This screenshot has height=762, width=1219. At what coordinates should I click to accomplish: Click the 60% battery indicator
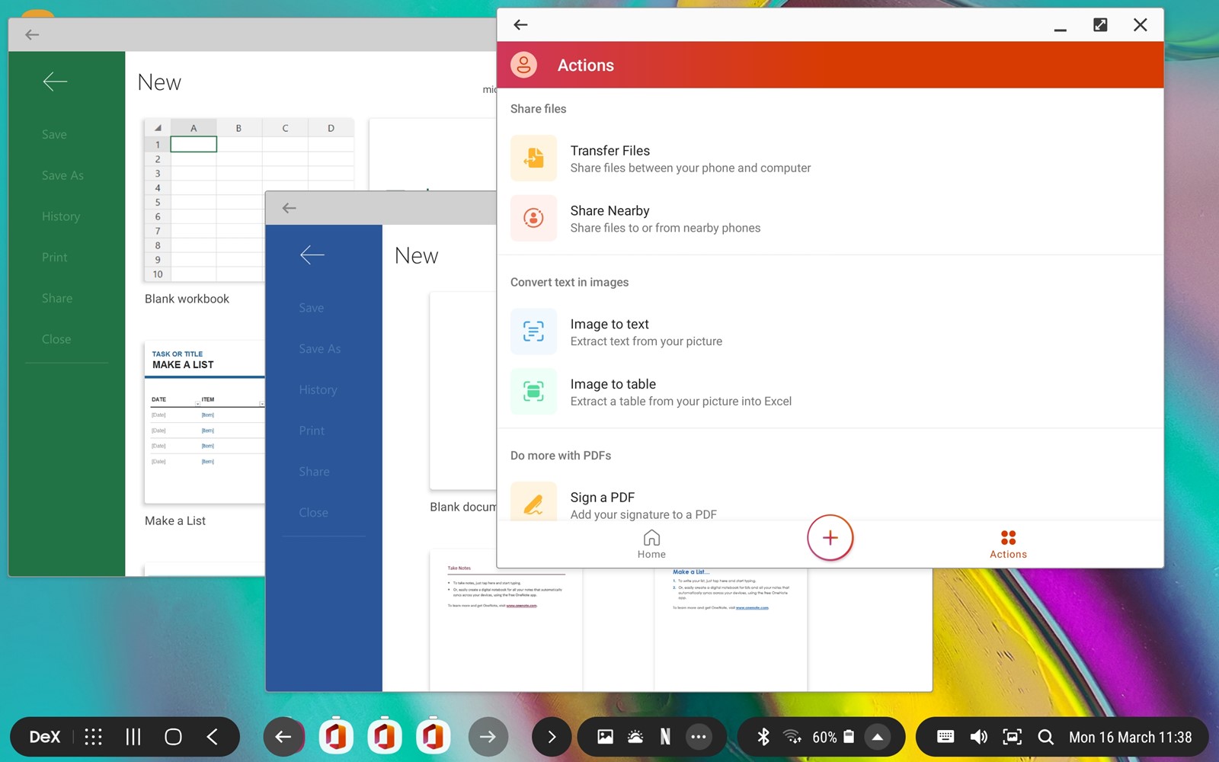[x=833, y=737]
